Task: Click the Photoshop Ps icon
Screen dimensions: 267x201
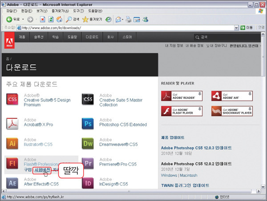Action: 88,124
